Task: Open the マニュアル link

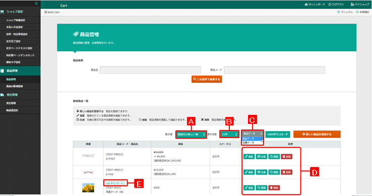Action: point(345,12)
